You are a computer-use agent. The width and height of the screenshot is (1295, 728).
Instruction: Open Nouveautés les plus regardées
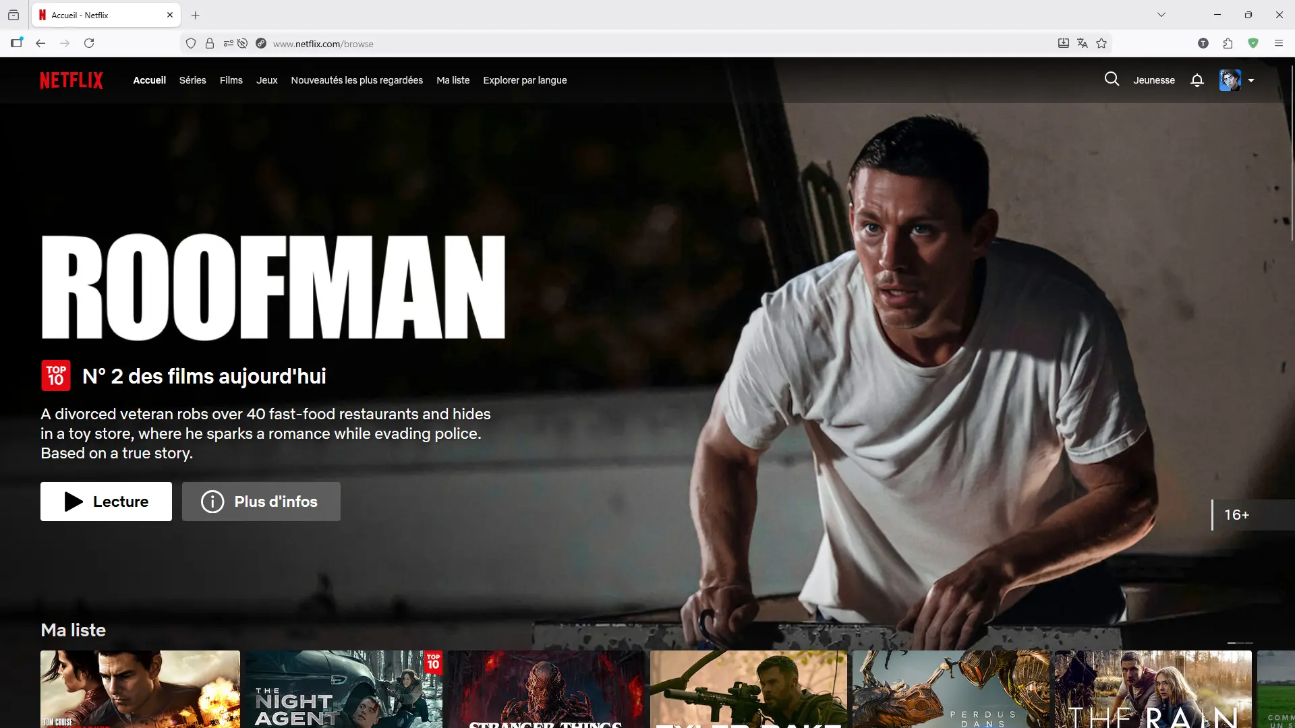coord(357,80)
